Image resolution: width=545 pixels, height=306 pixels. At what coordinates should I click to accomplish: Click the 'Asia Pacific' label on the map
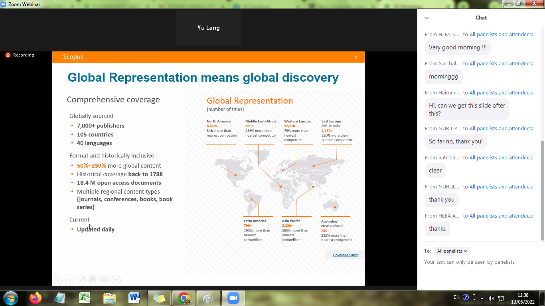click(x=291, y=221)
